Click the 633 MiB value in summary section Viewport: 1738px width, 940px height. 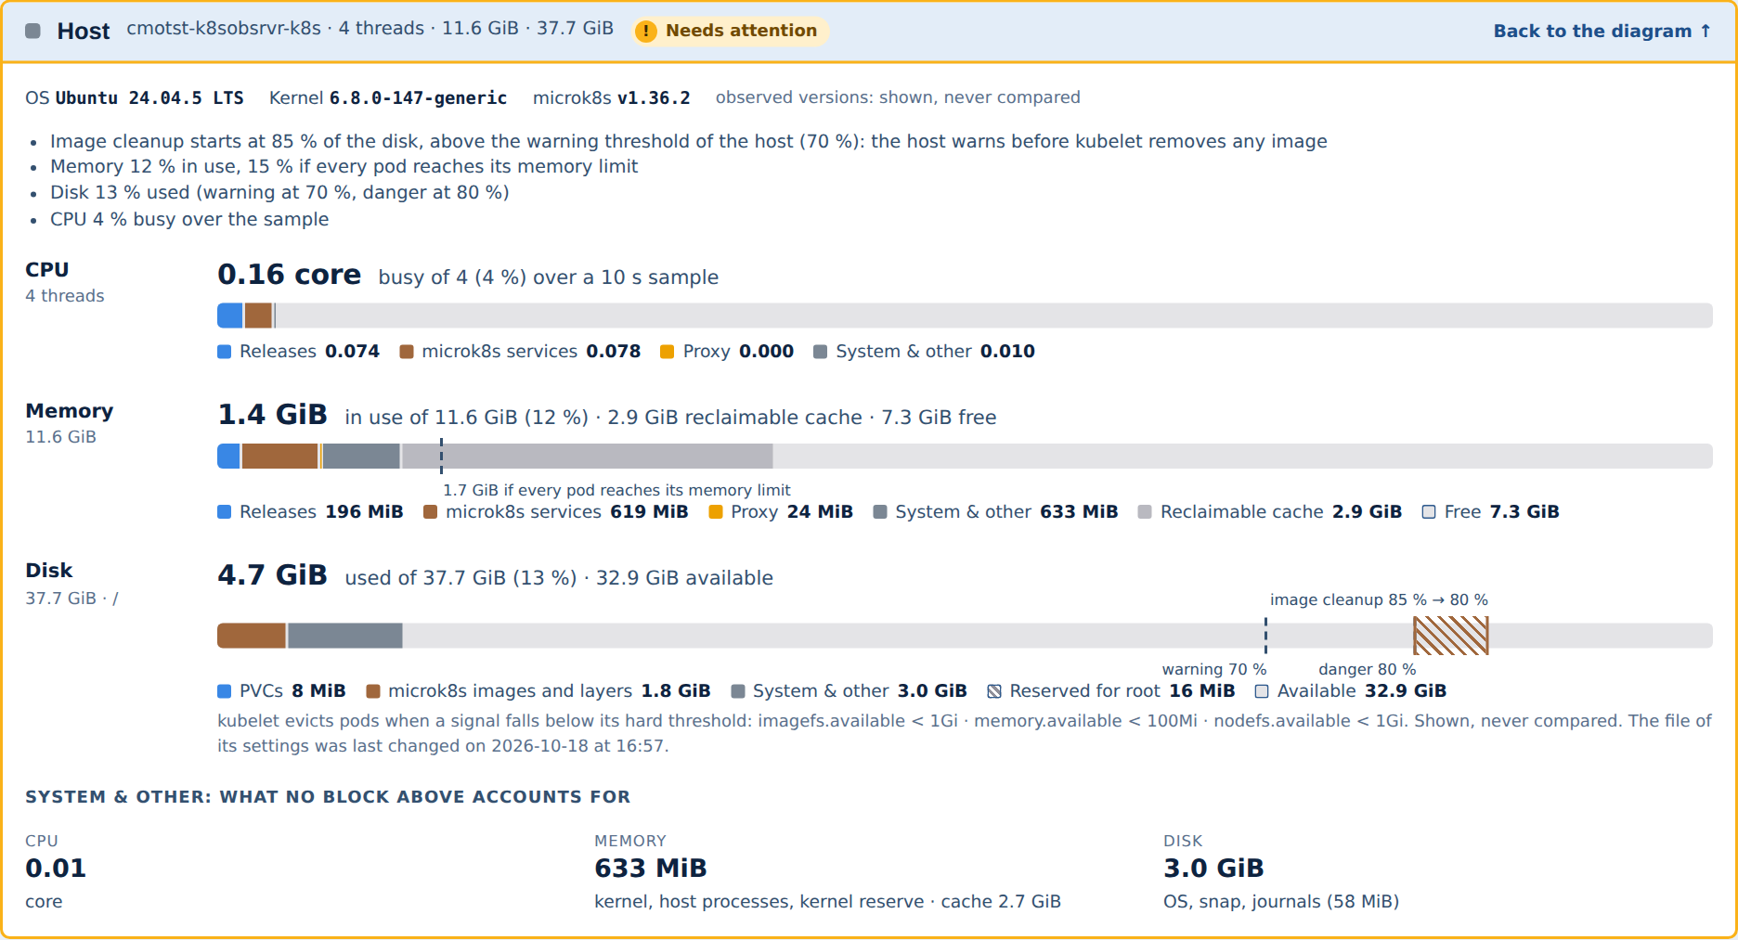click(651, 869)
